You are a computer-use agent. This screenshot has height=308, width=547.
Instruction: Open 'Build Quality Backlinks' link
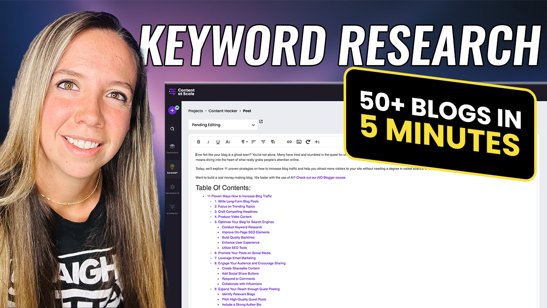click(238, 237)
